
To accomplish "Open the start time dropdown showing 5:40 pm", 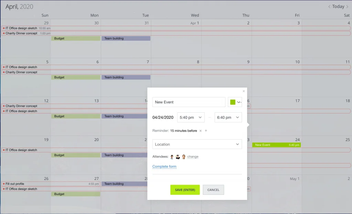I will point(191,117).
